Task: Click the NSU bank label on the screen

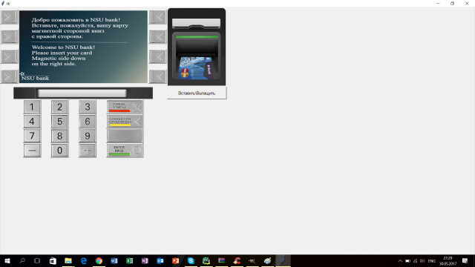Action: (x=35, y=78)
